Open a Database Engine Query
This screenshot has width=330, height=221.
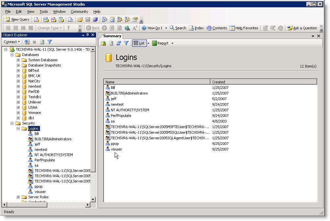tap(36, 20)
